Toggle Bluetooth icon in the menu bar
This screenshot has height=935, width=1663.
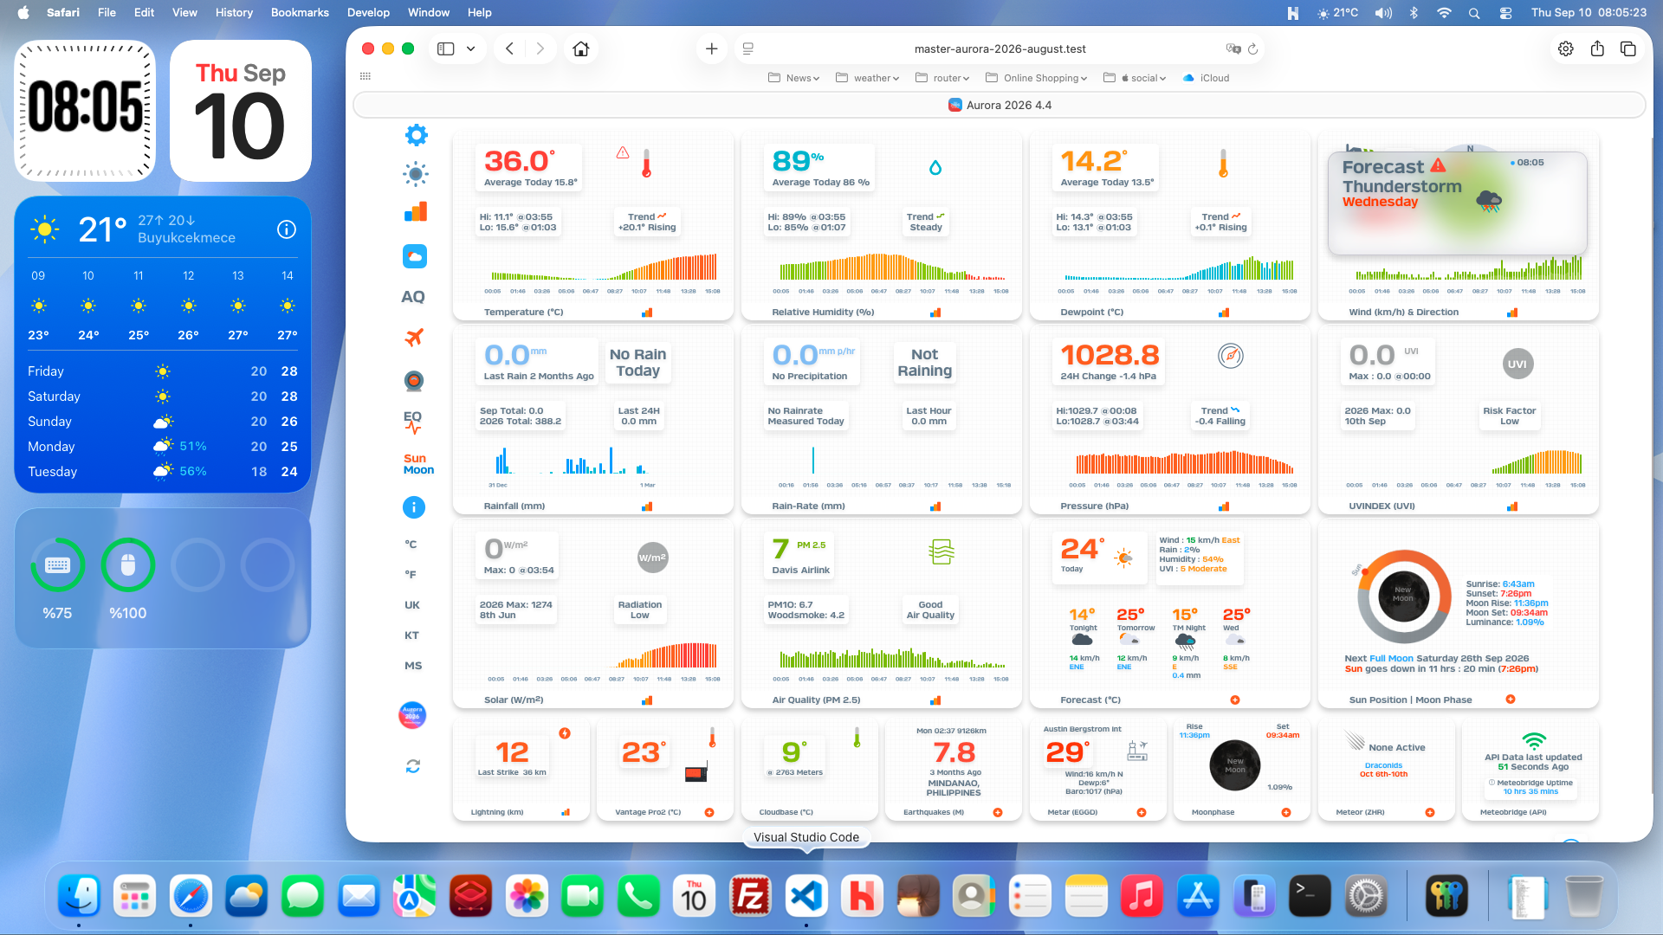[x=1414, y=13]
